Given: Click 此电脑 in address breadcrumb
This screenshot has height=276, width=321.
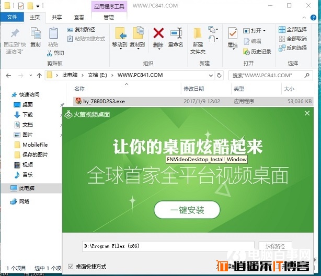Looking at the screenshot, I should click(x=70, y=75).
